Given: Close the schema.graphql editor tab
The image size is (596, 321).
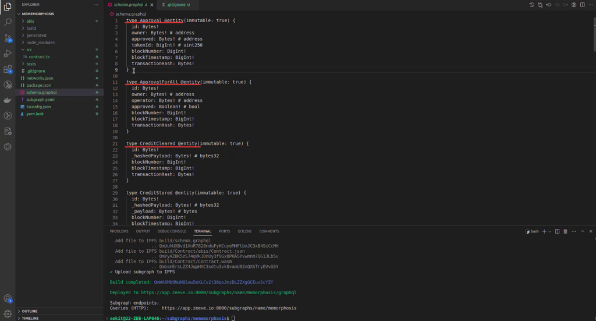Looking at the screenshot, I should point(152,5).
